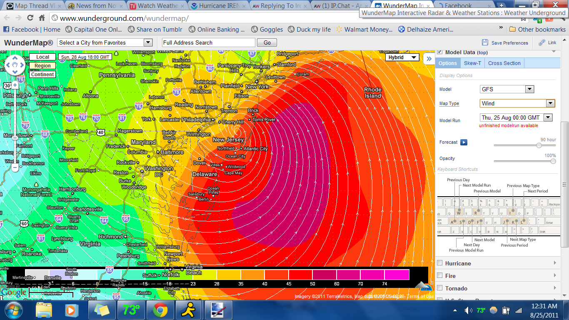The width and height of the screenshot is (569, 320).
Task: Click the Save Preferences floppy disk icon
Action: point(485,42)
